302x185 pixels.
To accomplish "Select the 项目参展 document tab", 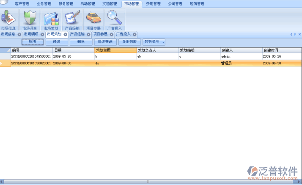I will pyautogui.click(x=100, y=34).
